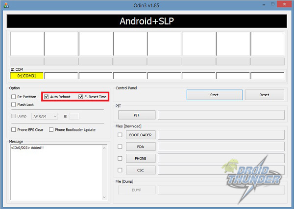Close the Odin3 window

click(x=284, y=4)
